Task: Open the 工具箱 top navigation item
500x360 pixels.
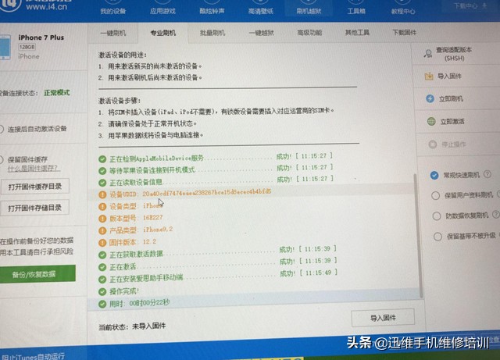Action: pos(356,11)
